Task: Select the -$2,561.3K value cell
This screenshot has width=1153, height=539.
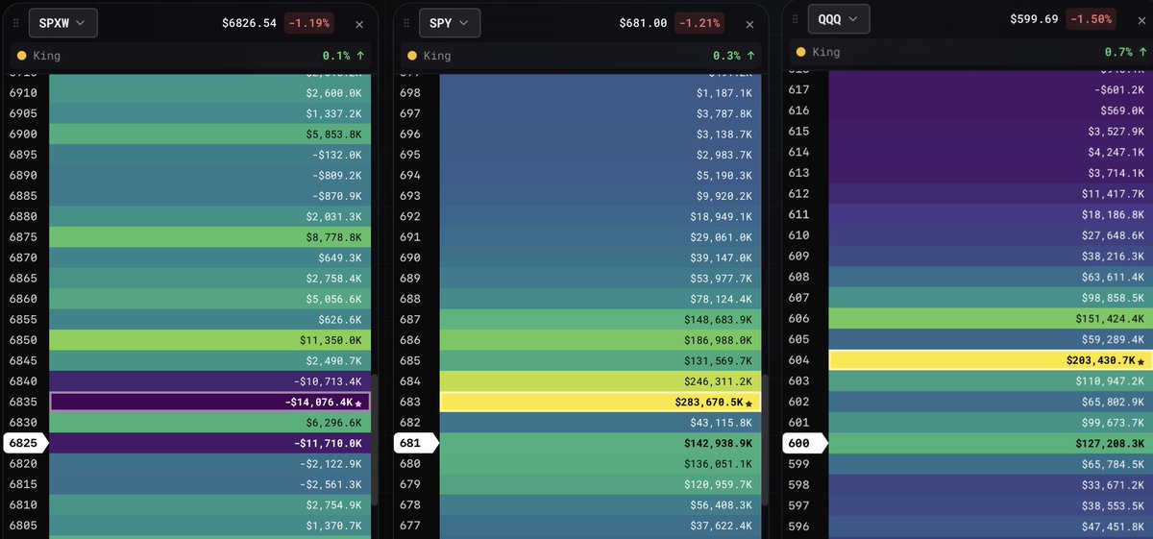Action: (331, 484)
